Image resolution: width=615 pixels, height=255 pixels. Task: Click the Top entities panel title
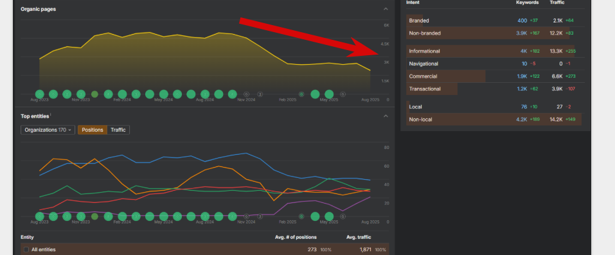[35, 116]
